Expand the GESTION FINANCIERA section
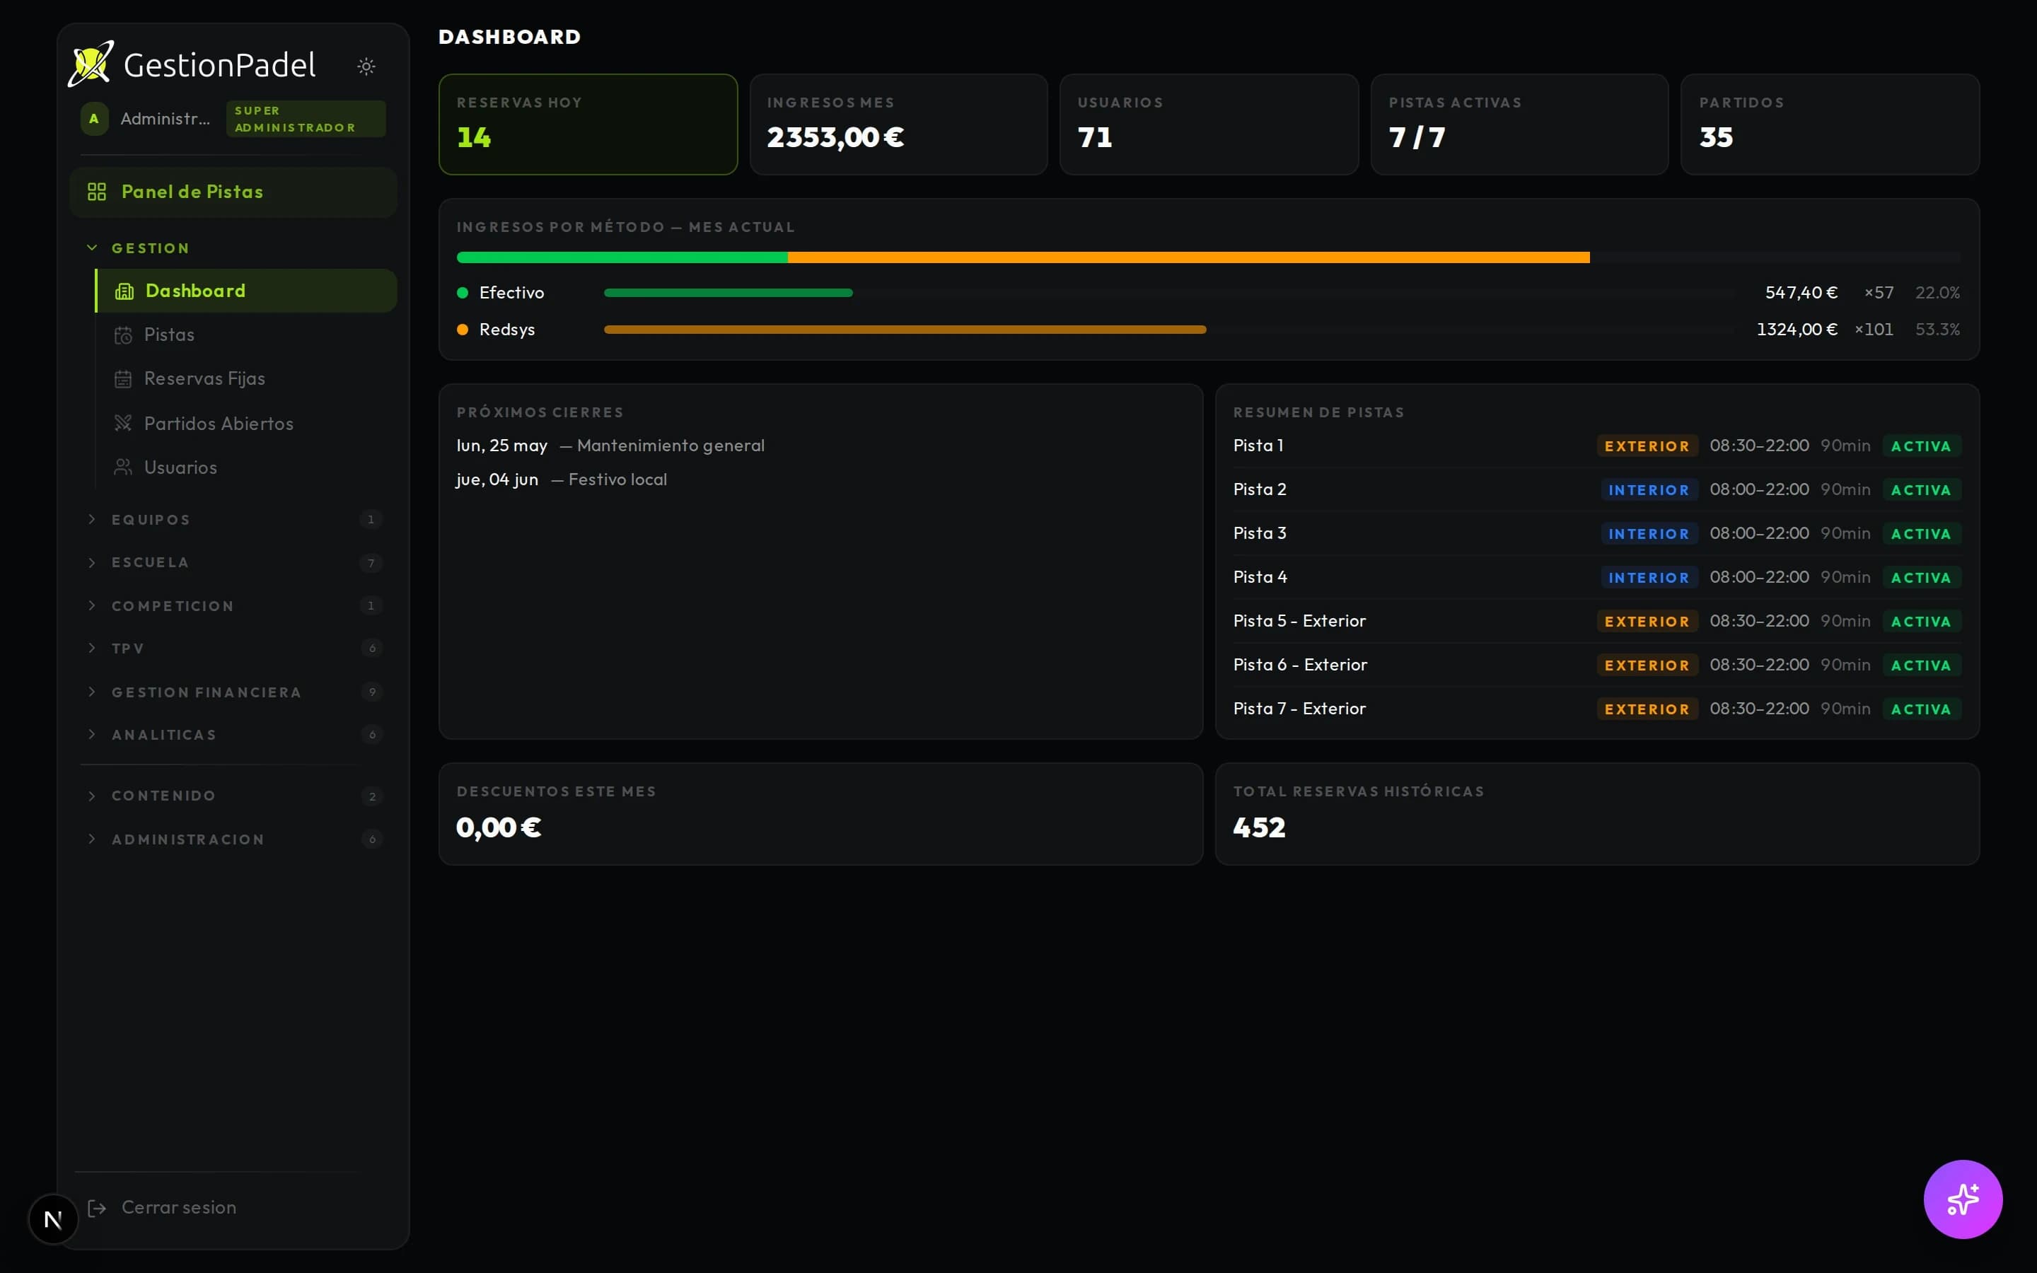The image size is (2037, 1273). tap(233, 692)
